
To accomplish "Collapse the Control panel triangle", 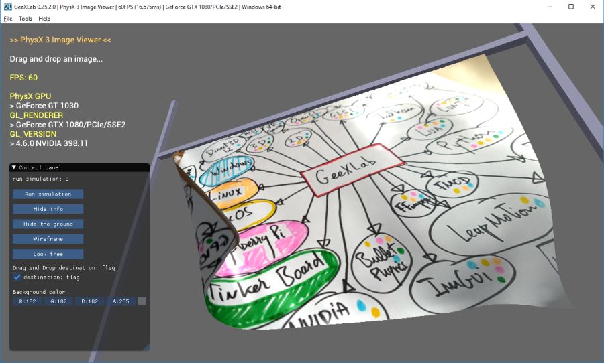I will [14, 167].
